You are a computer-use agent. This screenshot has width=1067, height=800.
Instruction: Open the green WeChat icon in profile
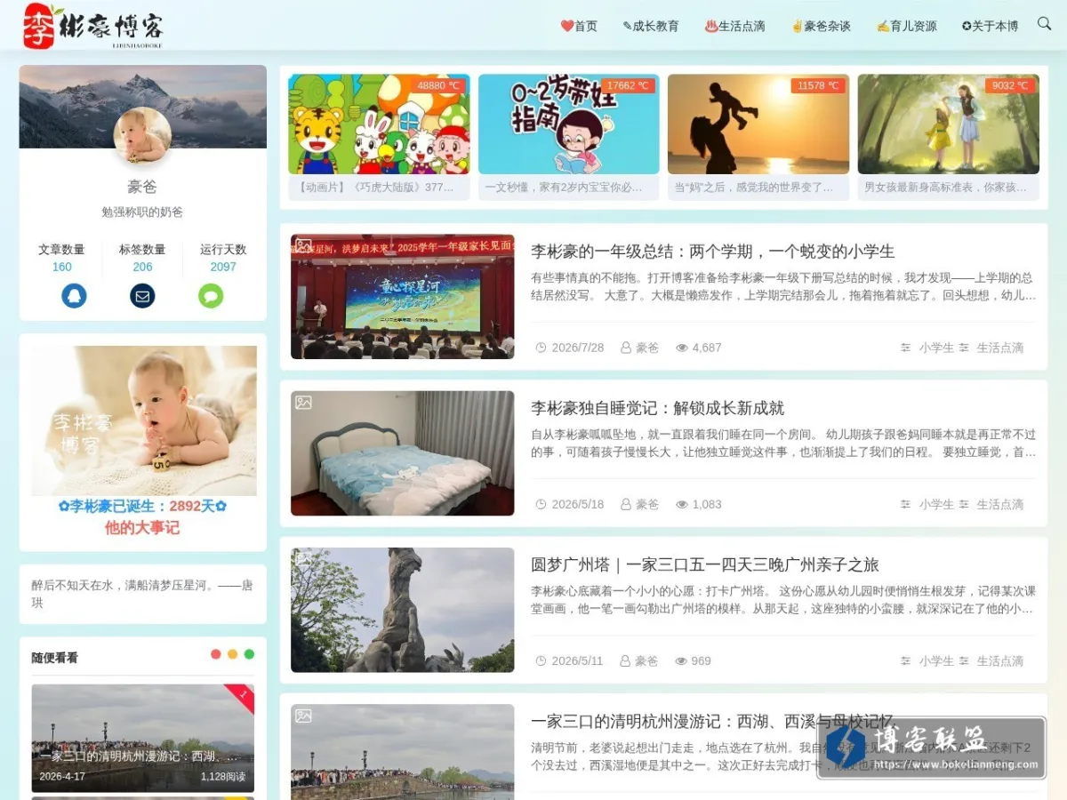(211, 296)
